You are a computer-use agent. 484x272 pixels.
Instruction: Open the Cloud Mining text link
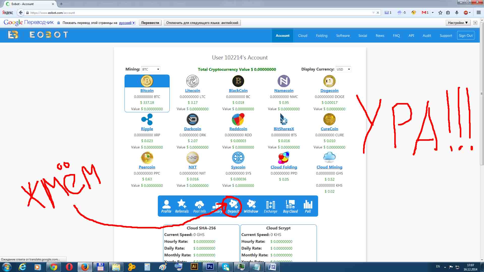[x=329, y=167]
